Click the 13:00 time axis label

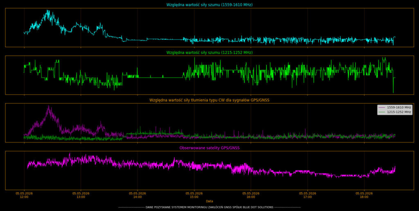coord(81,195)
